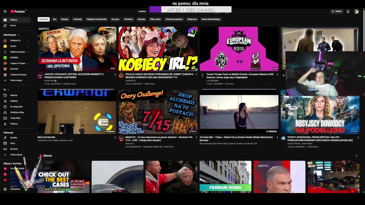Open Polubione filmy in the sidebar
Image resolution: width=365 pixels, height=205 pixels.
point(17,112)
